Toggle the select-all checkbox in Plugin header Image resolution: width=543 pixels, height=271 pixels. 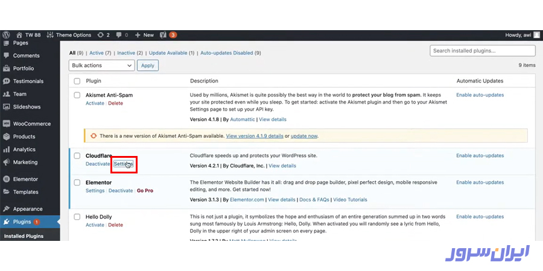pos(77,81)
